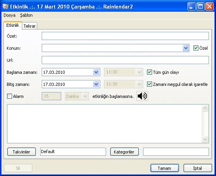Maximize the Rainlendar2 window

[200, 7]
